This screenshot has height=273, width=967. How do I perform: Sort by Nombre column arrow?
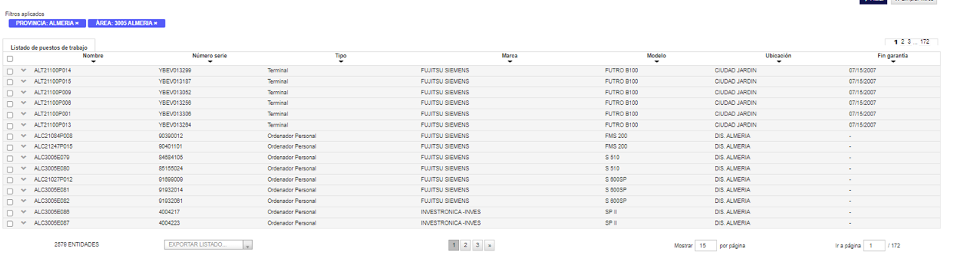pos(93,62)
